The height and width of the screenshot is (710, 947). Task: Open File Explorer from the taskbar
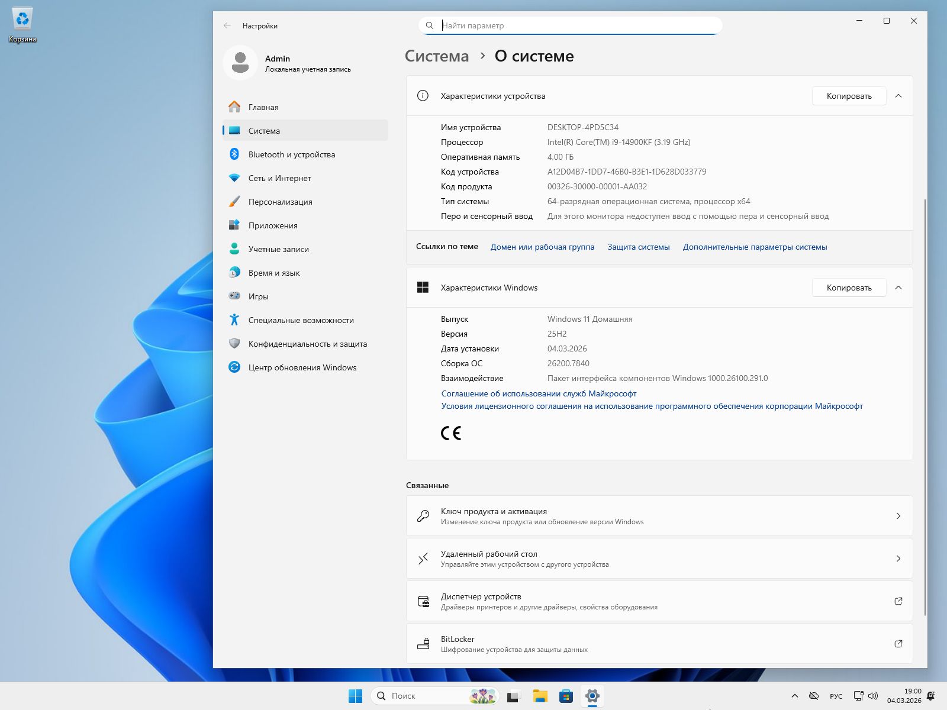tap(539, 696)
